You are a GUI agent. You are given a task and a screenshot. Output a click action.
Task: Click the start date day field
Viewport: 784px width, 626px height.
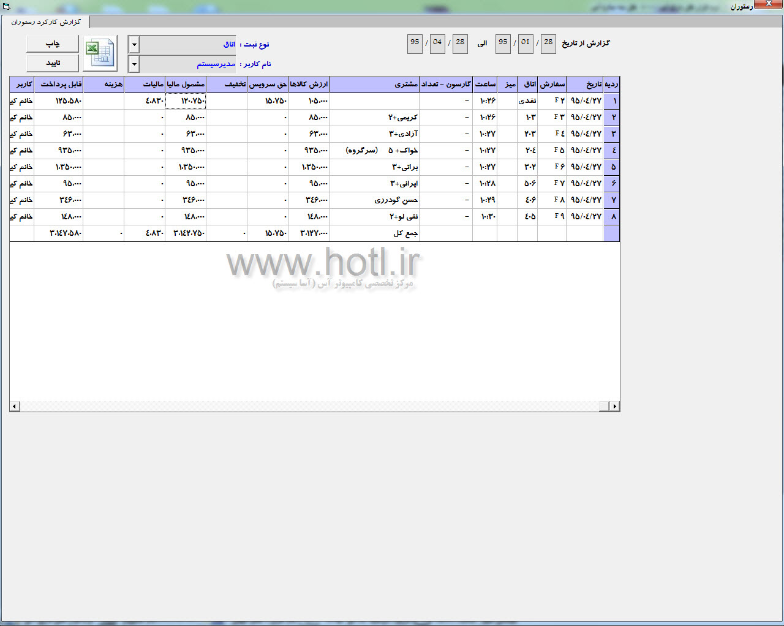click(x=548, y=43)
